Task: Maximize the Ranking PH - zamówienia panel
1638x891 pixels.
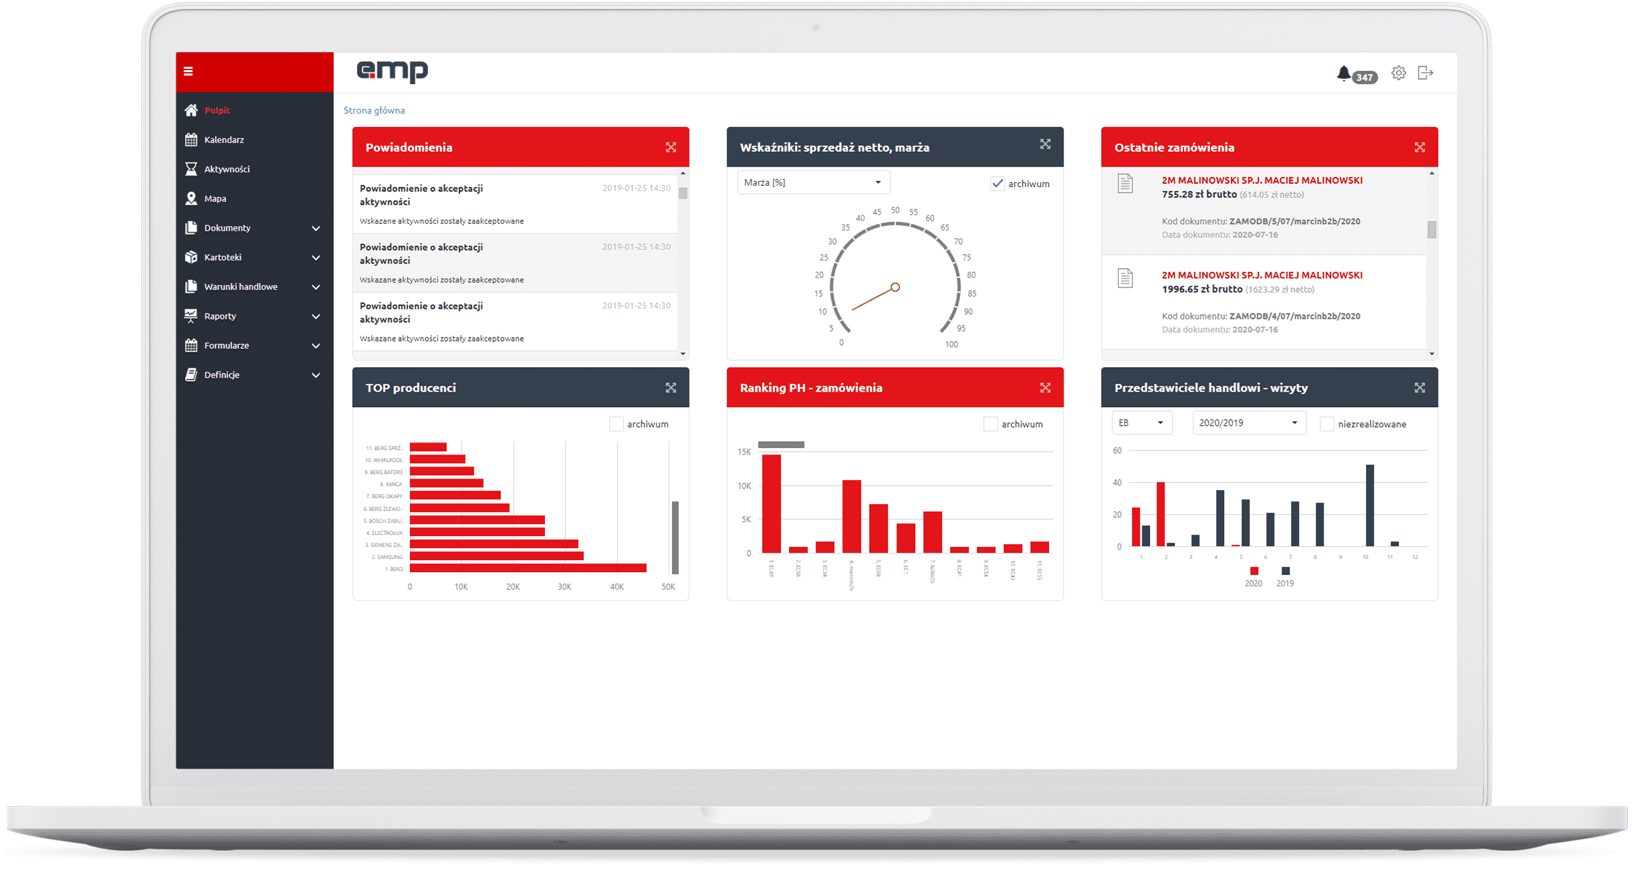Action: pyautogui.click(x=1046, y=388)
